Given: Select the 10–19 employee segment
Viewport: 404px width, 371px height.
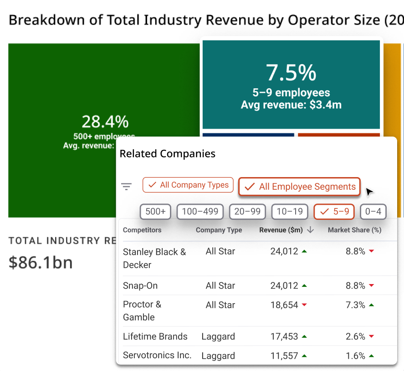Looking at the screenshot, I should pos(290,212).
